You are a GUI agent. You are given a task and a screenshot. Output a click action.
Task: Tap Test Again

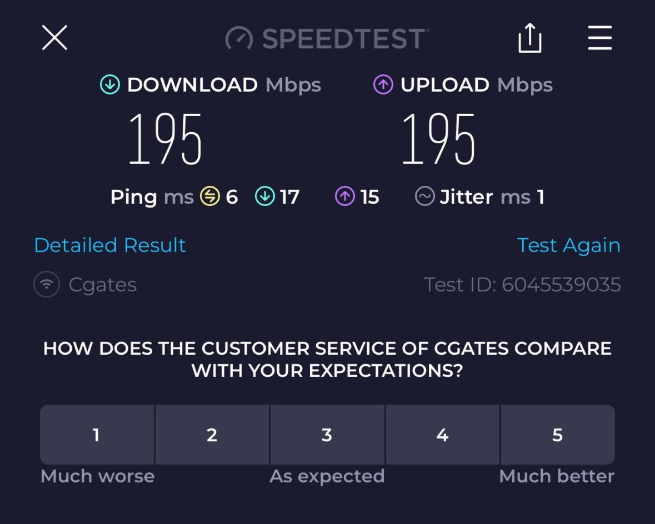(568, 245)
